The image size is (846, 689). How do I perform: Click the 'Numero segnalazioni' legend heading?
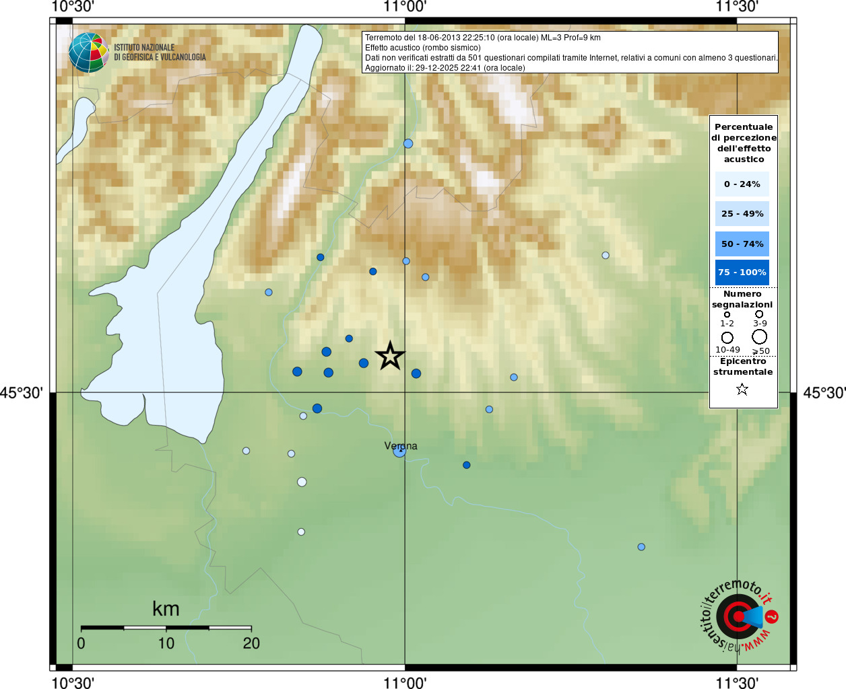pos(742,299)
